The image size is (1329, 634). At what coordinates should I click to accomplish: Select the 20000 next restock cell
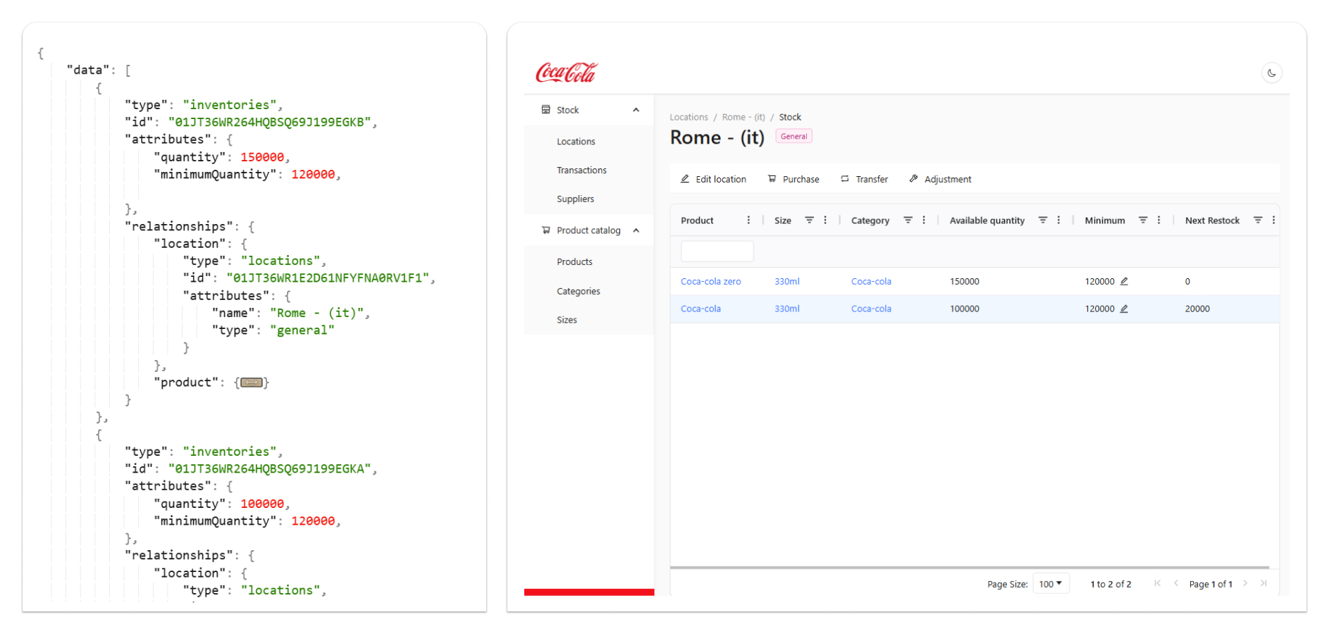1197,309
